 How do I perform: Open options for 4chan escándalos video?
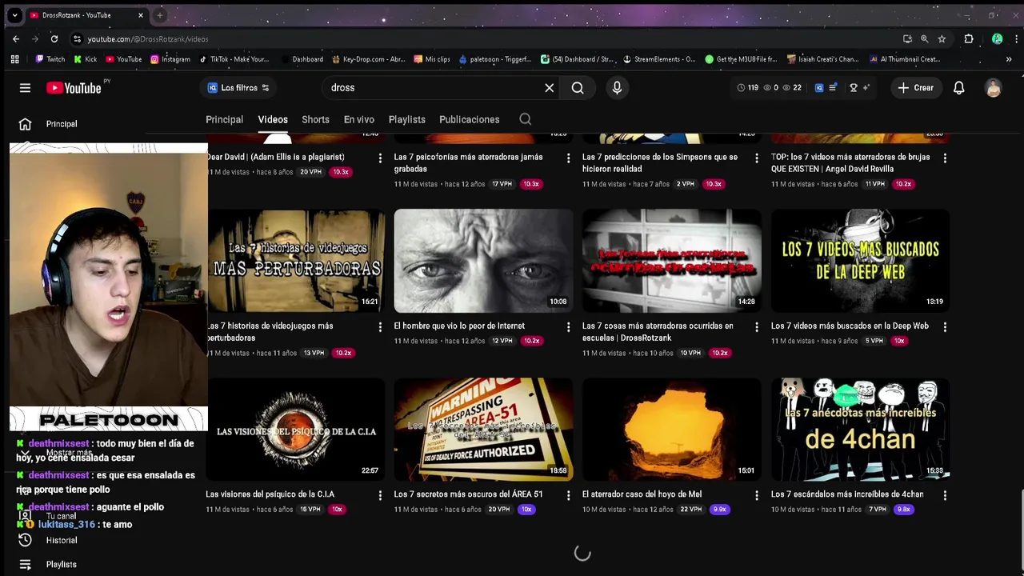point(945,495)
